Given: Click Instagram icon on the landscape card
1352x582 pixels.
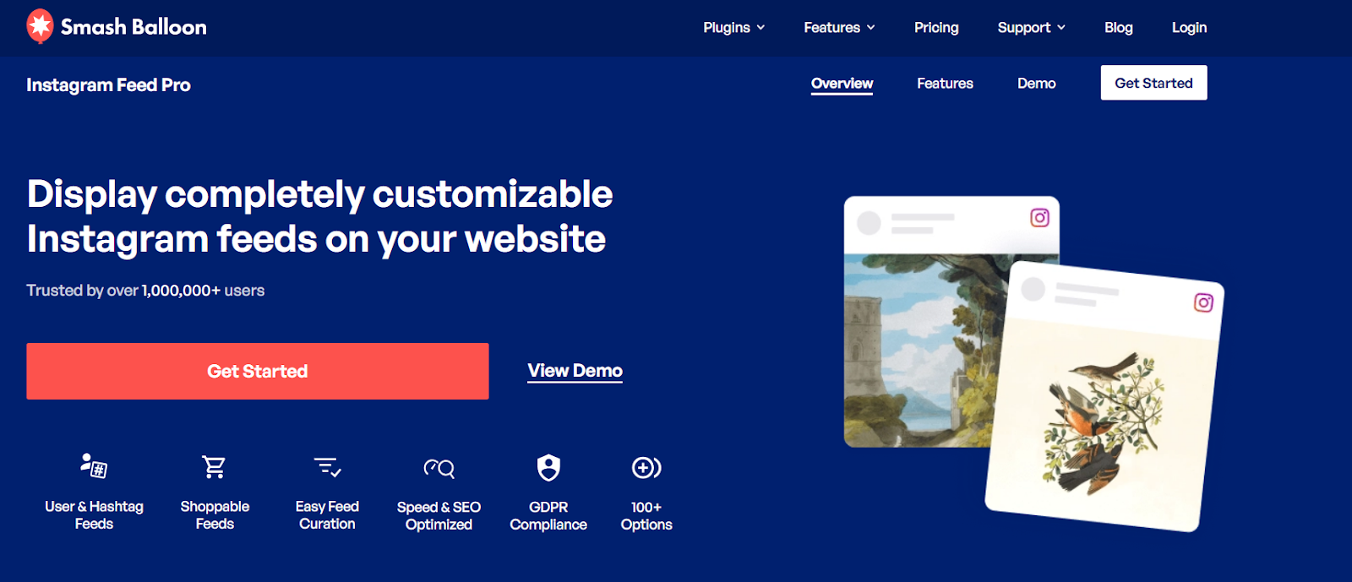Looking at the screenshot, I should (x=1039, y=218).
